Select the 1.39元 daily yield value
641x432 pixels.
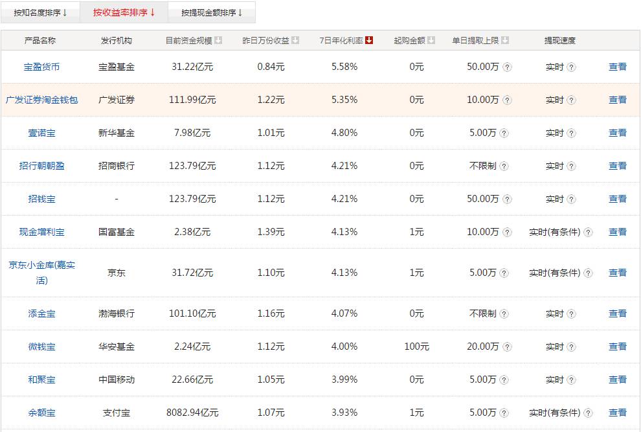(x=271, y=232)
